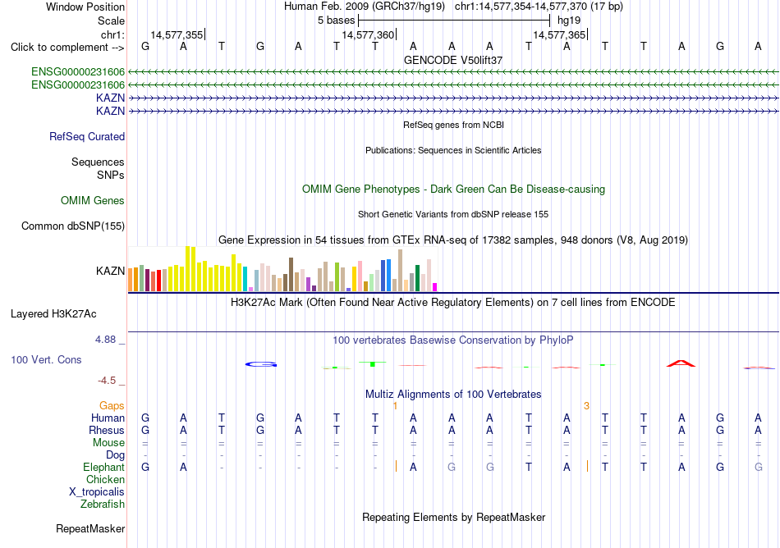
Task: Click the H3K27Ac Mark ENCODE track title
Action: pyautogui.click(x=452, y=303)
